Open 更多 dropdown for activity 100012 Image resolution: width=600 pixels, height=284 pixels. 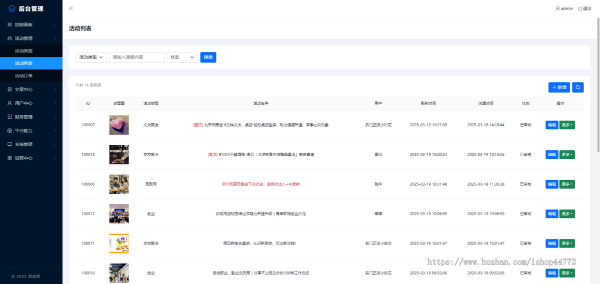click(567, 214)
